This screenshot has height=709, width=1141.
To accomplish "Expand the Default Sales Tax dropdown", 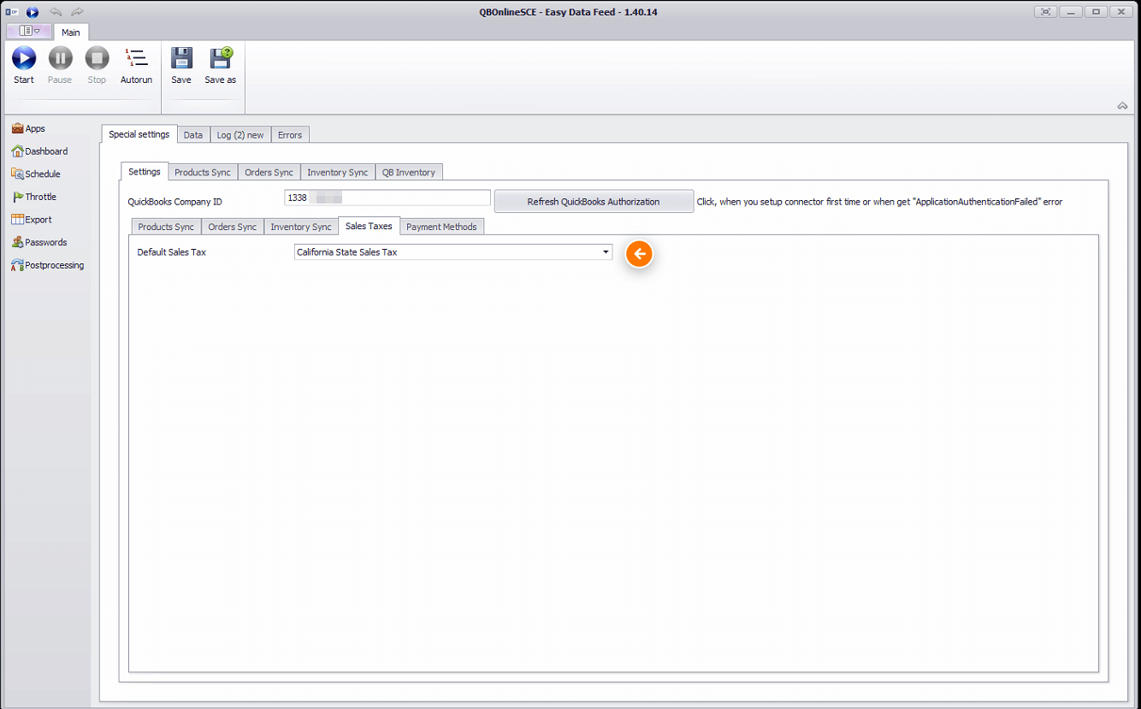I will 606,252.
